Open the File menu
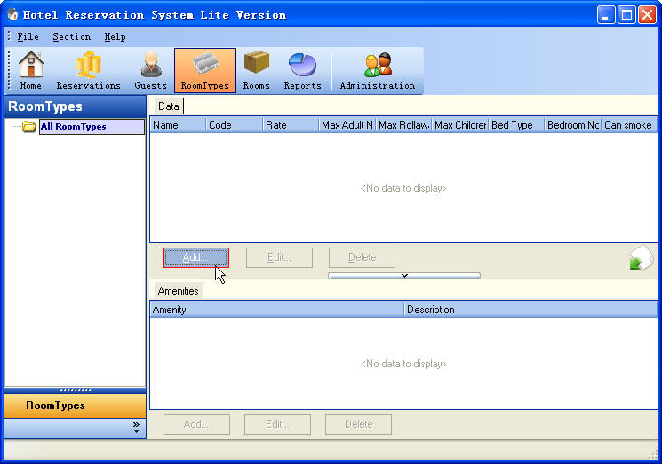 coord(28,37)
